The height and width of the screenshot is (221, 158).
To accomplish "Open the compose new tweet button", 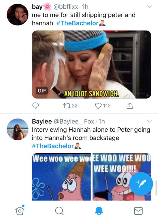I will [141, 183].
